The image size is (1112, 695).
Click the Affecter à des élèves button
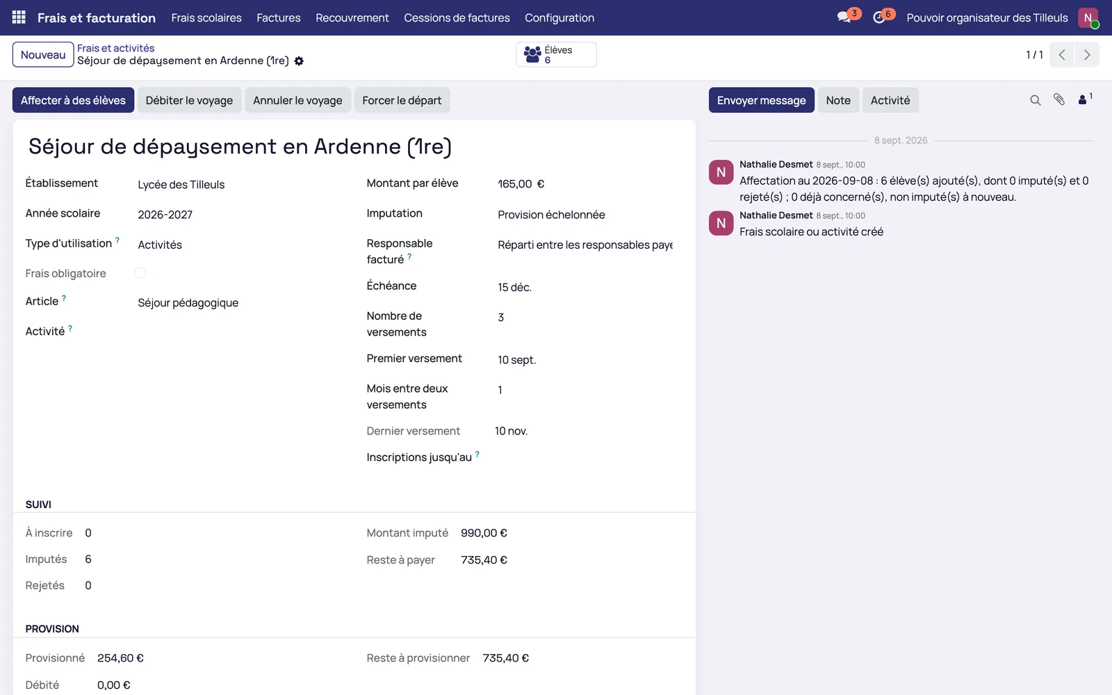[73, 100]
